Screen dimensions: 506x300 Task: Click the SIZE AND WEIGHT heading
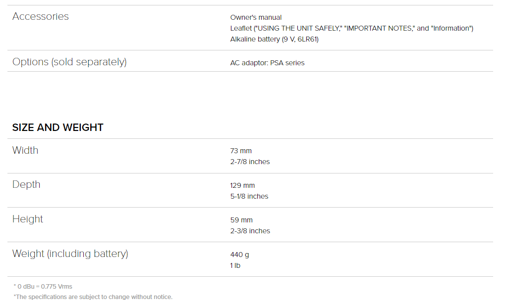coord(58,128)
